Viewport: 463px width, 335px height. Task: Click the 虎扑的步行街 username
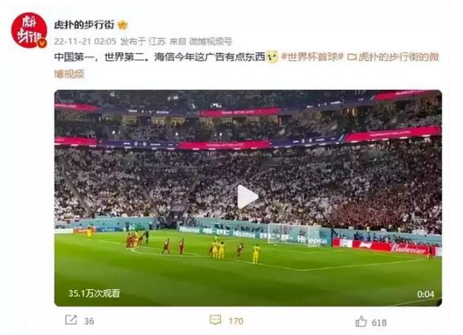pos(85,25)
